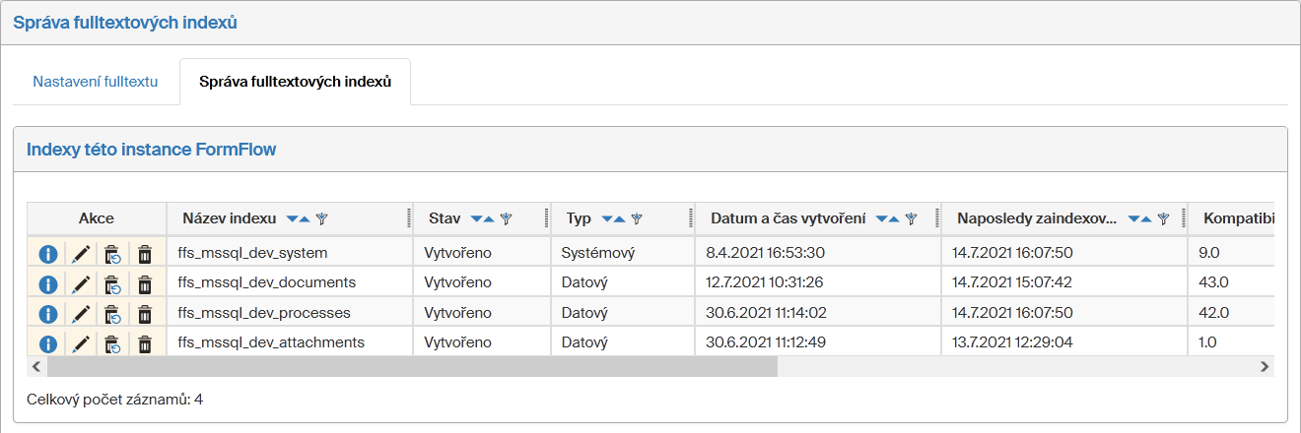The height and width of the screenshot is (433, 1301).
Task: Filter the Datum a čas vytvoření column
Action: click(912, 218)
